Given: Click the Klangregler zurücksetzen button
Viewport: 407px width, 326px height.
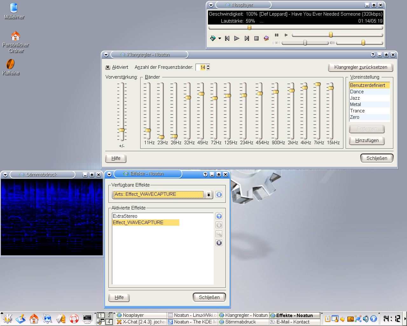Looking at the screenshot, I should point(361,67).
